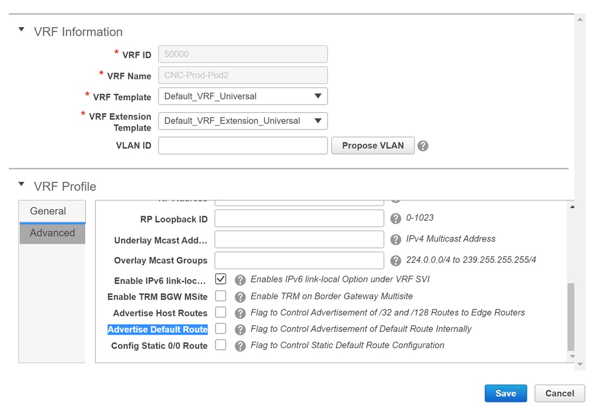The height and width of the screenshot is (408, 592).
Task: View help for Underlay Mcast Address
Action: pos(395,239)
